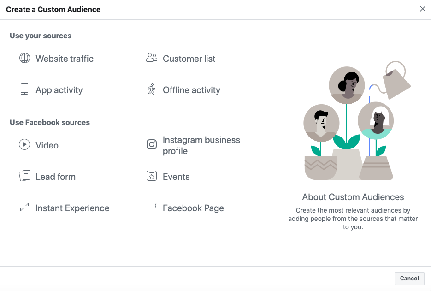Choose Website traffic as the source

tap(65, 59)
